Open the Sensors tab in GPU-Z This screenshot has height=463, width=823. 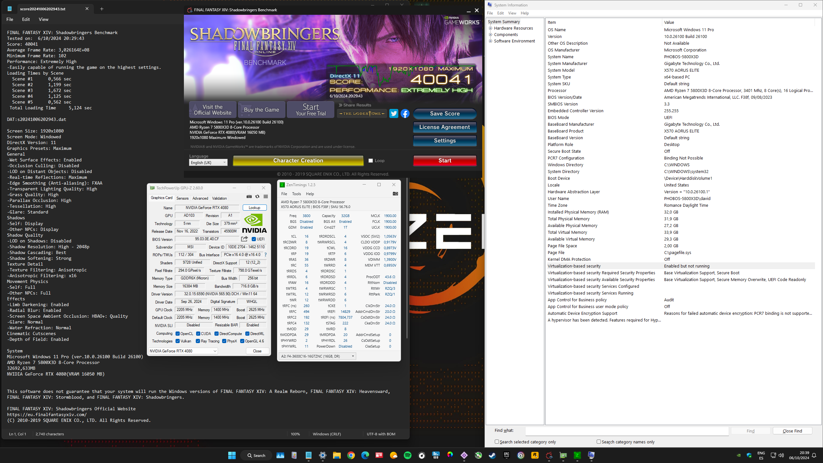coord(182,198)
